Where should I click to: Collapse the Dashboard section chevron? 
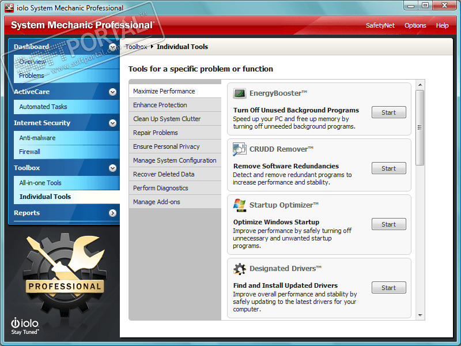(112, 47)
